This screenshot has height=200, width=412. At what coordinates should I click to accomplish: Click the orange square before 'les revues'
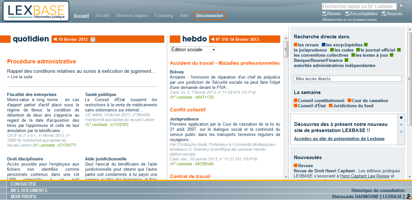(296, 45)
